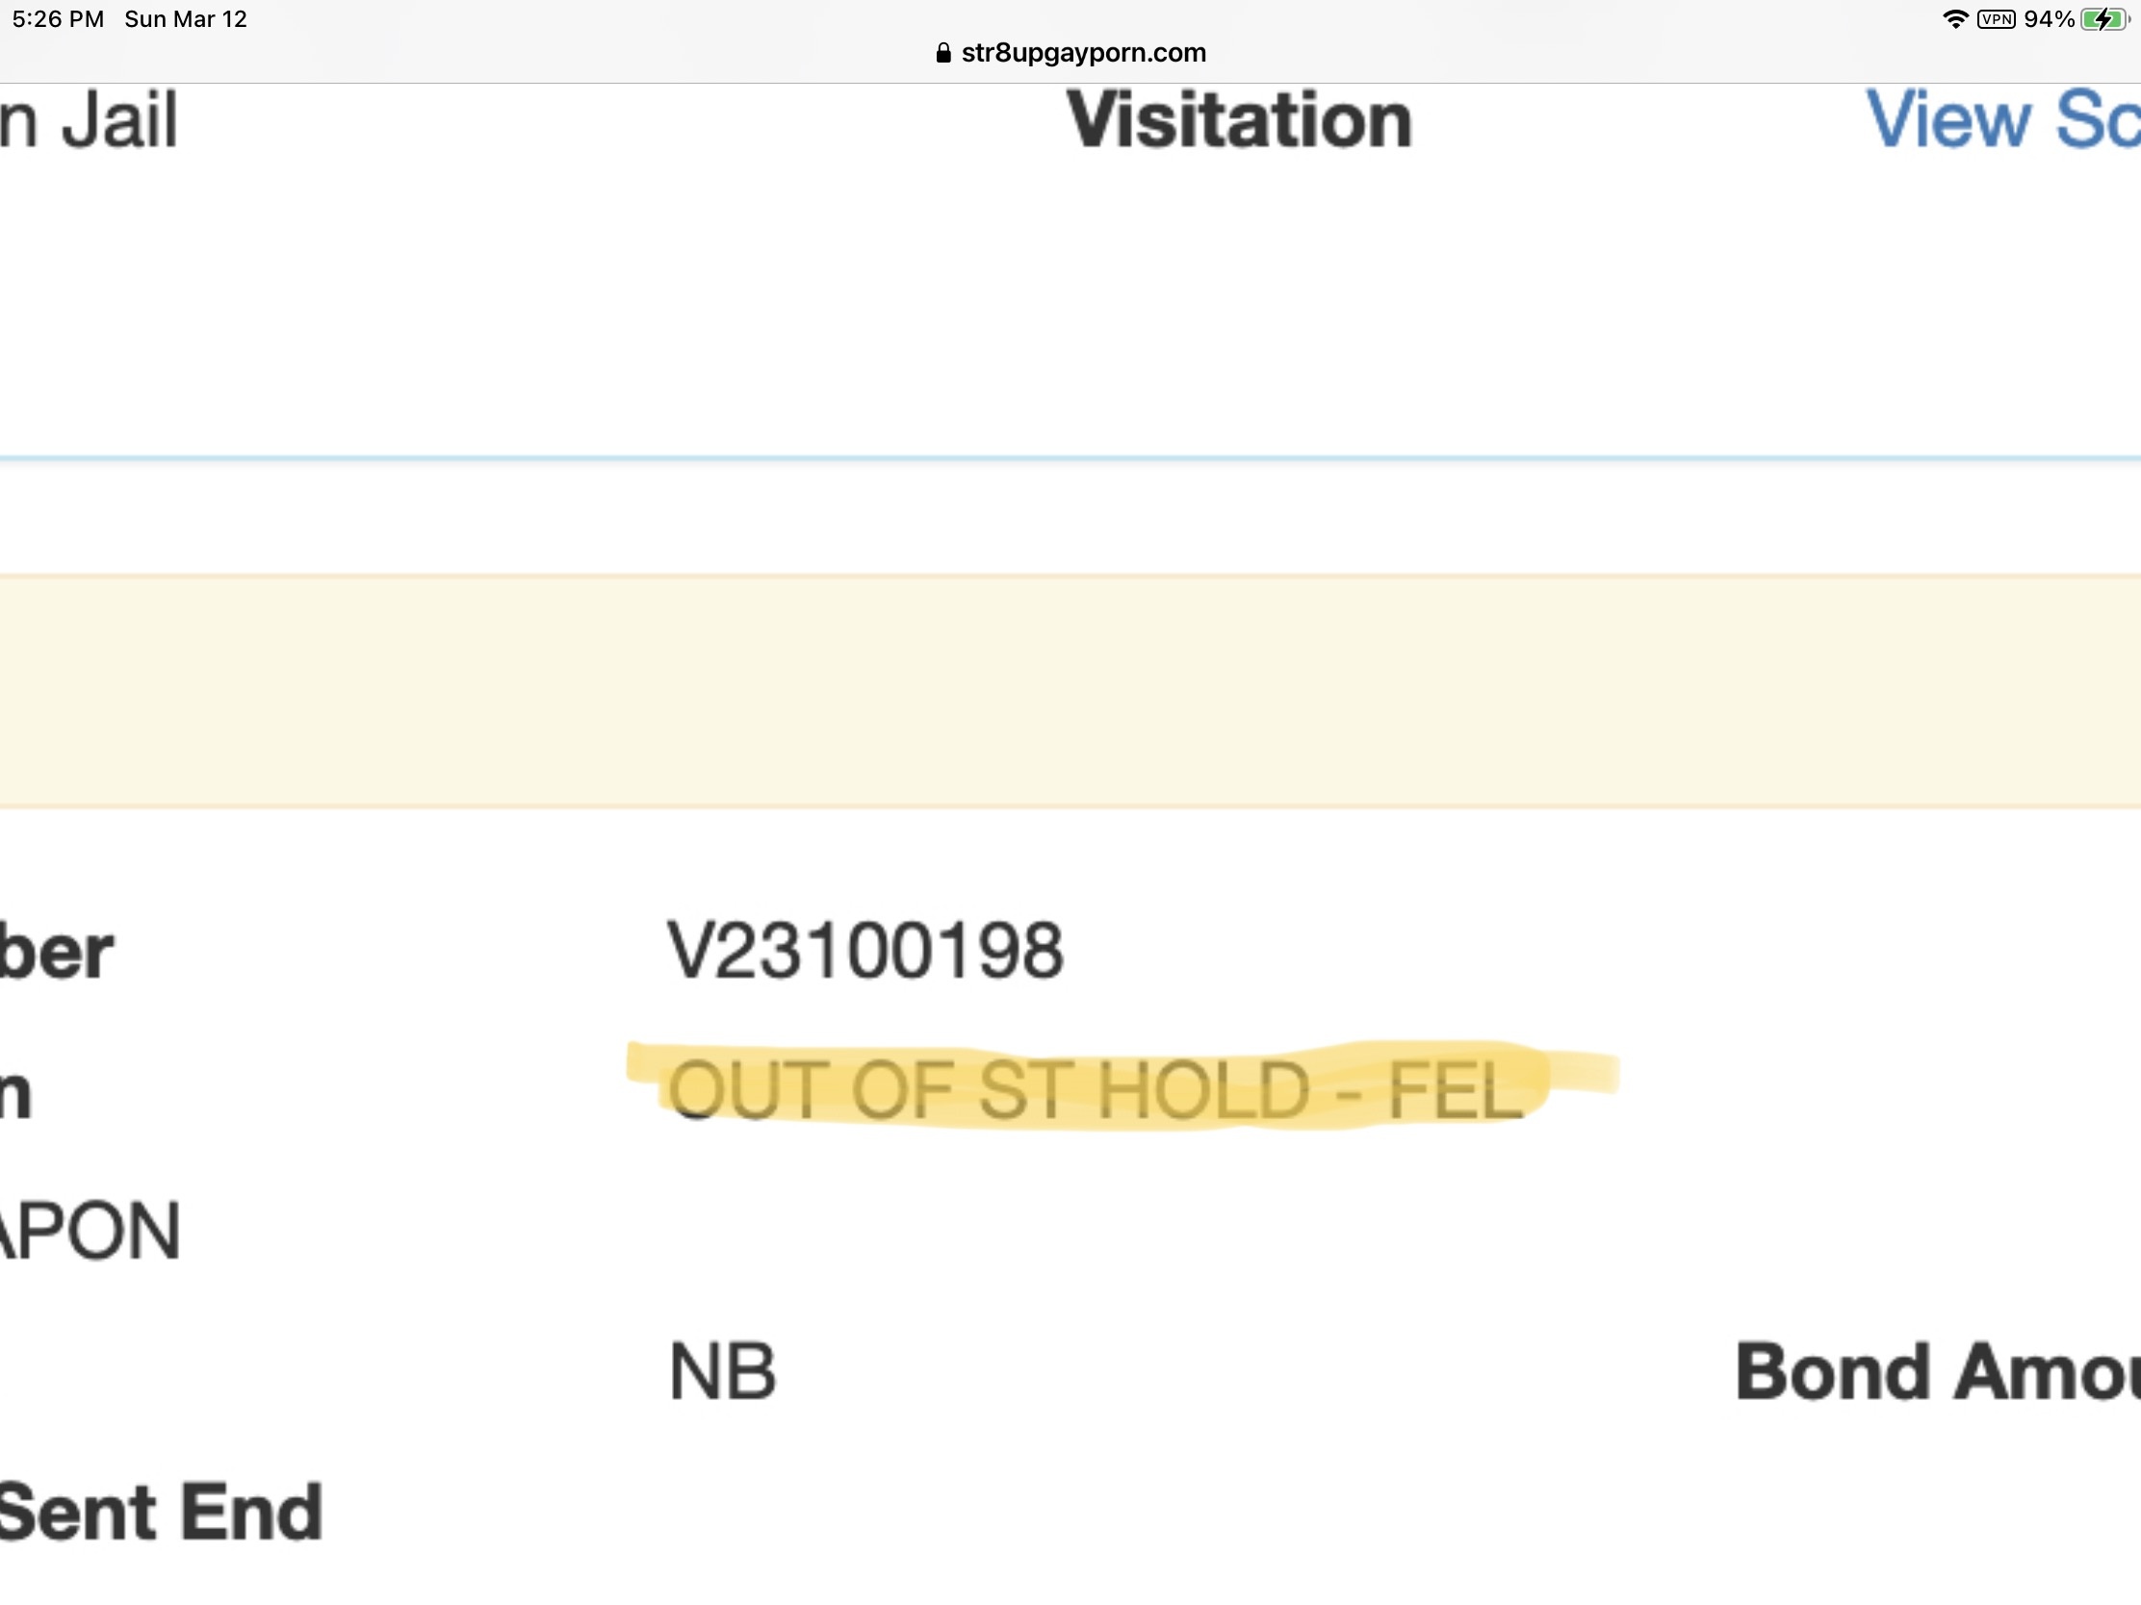This screenshot has width=2141, height=1605.
Task: Tap the blue horizontal divider line
Action: (x=1070, y=458)
